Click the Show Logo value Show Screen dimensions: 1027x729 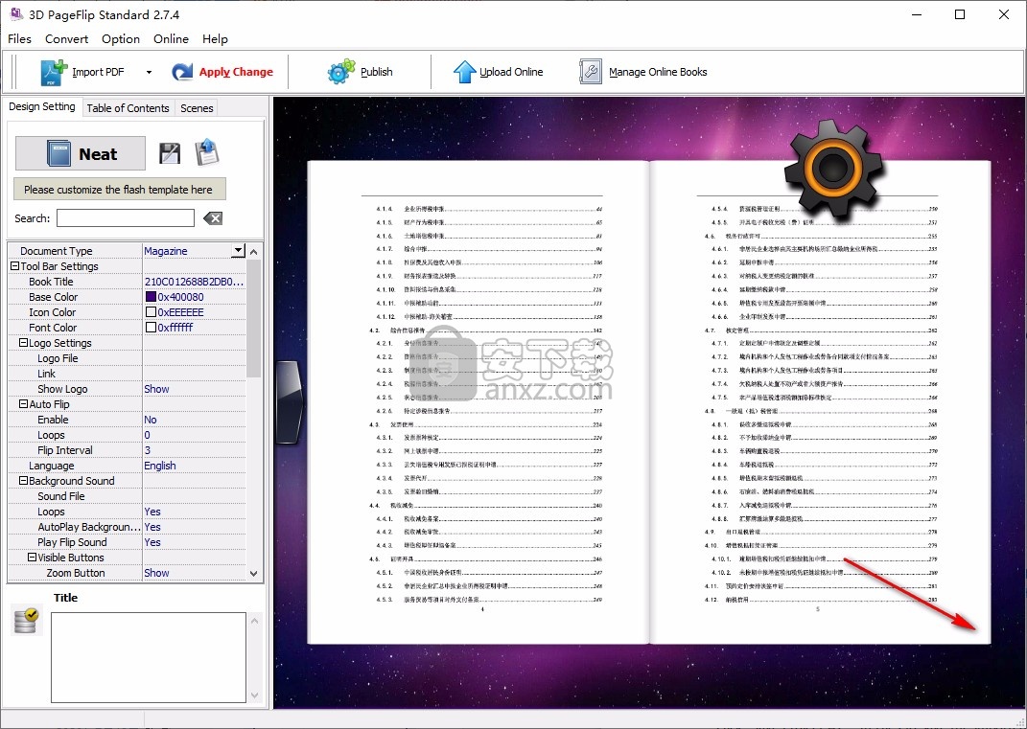point(156,389)
